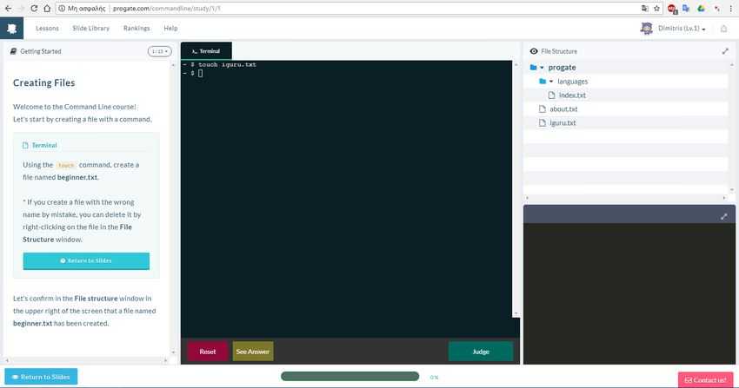This screenshot has height=388, width=739.
Task: Click the 0% progress label
Action: click(434, 378)
